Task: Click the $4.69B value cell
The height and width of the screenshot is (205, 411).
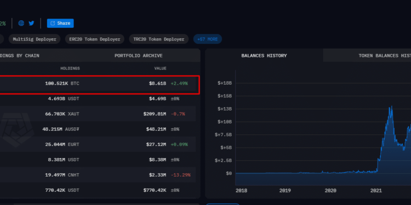Action: click(157, 99)
